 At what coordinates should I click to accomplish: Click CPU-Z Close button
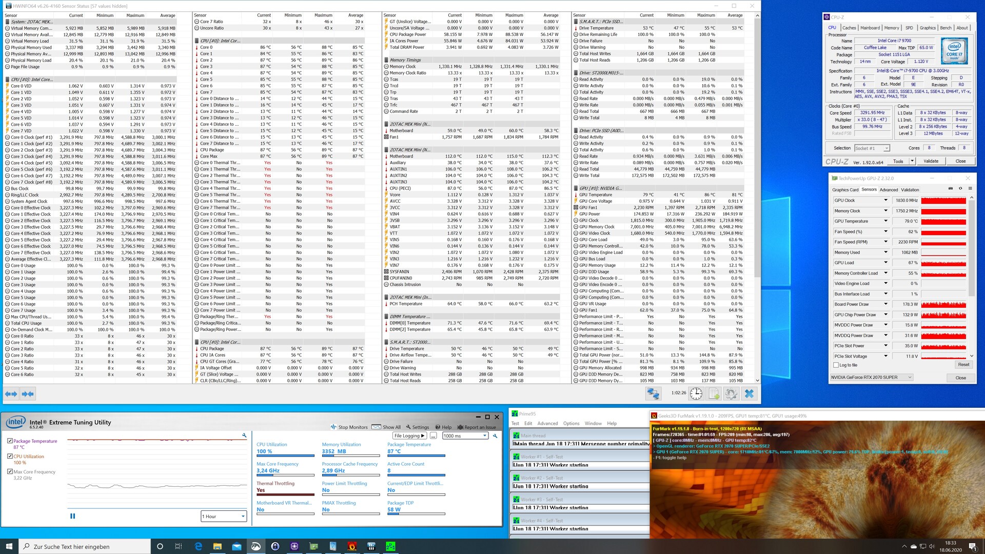click(x=960, y=161)
